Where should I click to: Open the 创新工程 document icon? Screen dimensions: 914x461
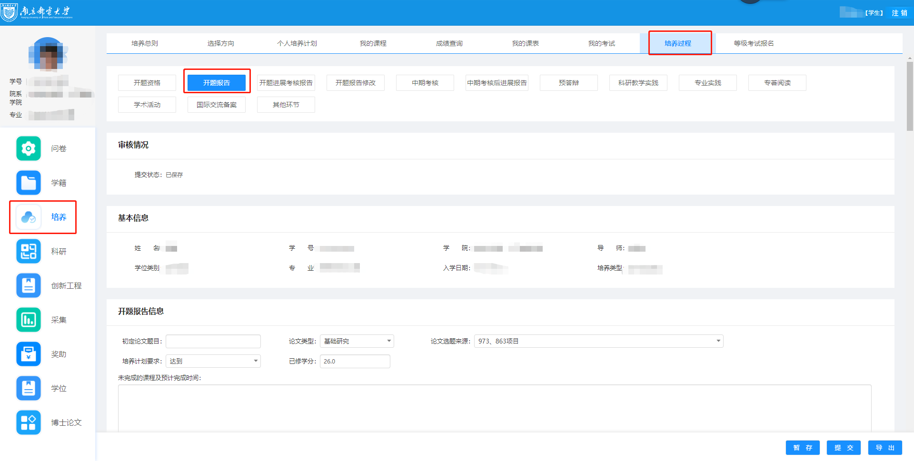[x=29, y=285]
